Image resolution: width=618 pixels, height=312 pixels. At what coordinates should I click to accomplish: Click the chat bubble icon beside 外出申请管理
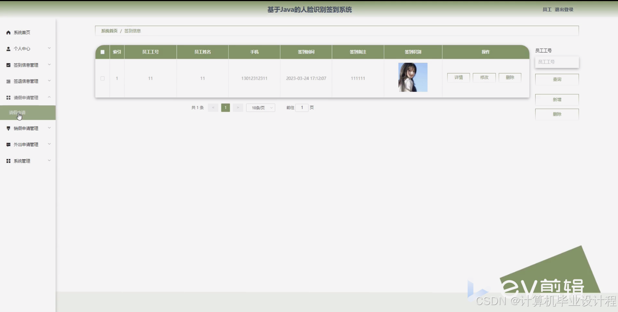click(8, 145)
